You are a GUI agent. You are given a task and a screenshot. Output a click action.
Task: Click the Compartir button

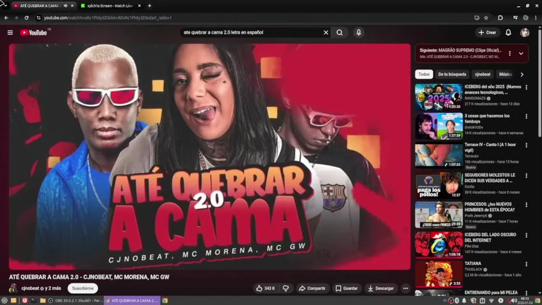tap(312, 288)
